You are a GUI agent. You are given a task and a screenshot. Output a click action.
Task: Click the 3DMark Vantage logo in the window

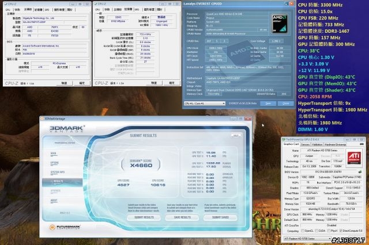(67, 129)
